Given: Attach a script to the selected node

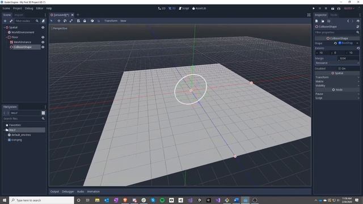Looking at the screenshot, I should (43, 21).
